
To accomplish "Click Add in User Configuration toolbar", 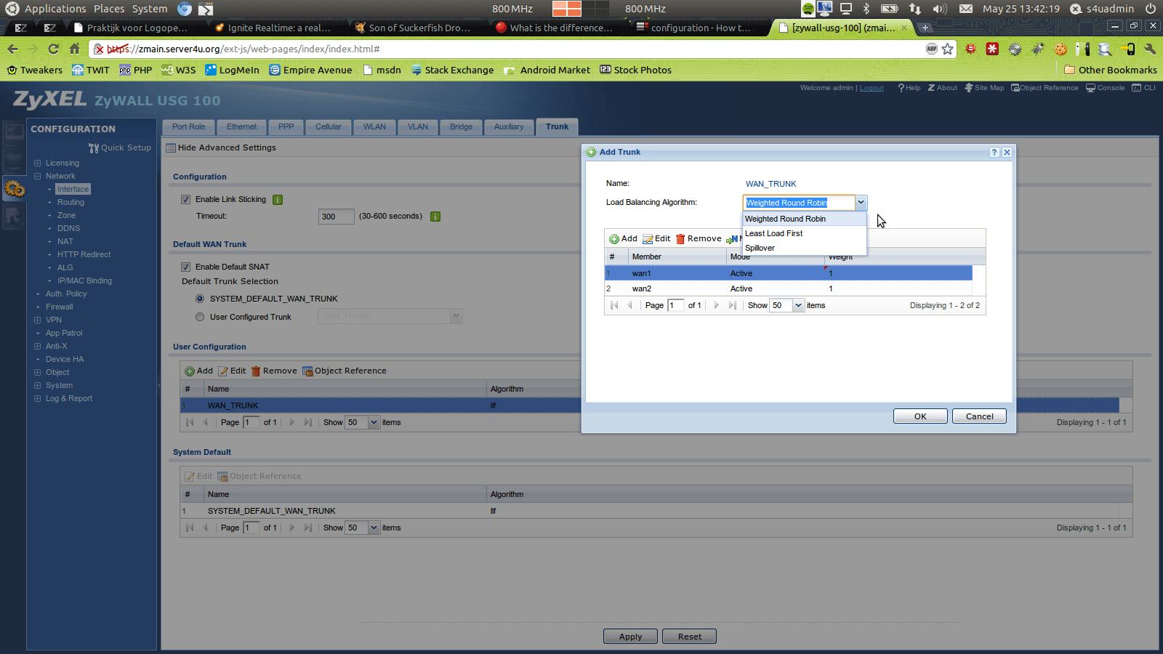I will pos(198,371).
